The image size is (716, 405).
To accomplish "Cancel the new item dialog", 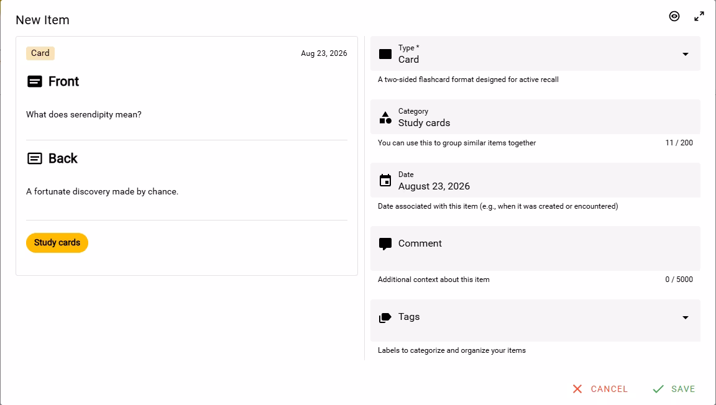I will pos(600,389).
